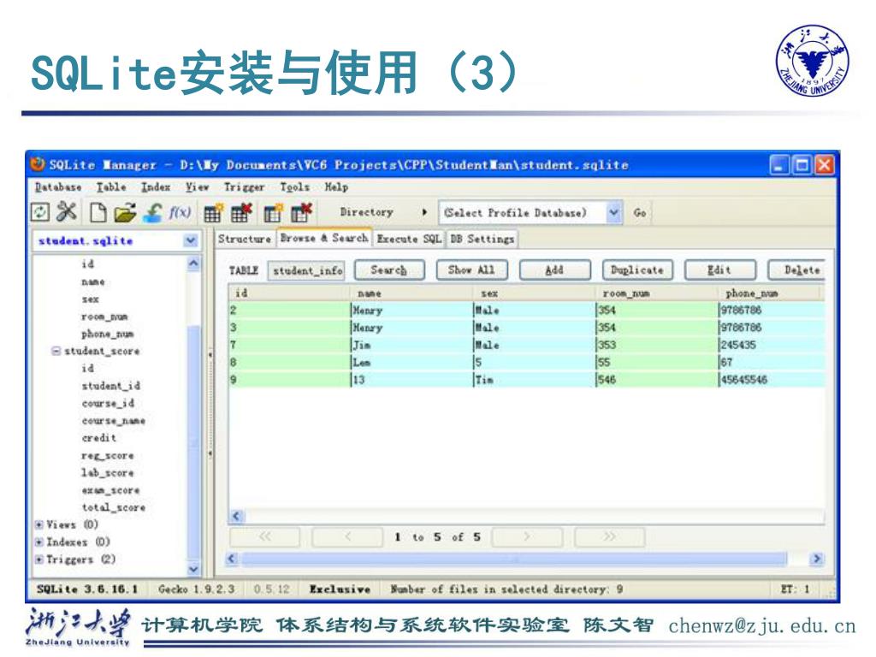Image resolution: width=876 pixels, height=657 pixels.
Task: Open the options wrench-and-screwdriver tool icon
Action: click(67, 212)
